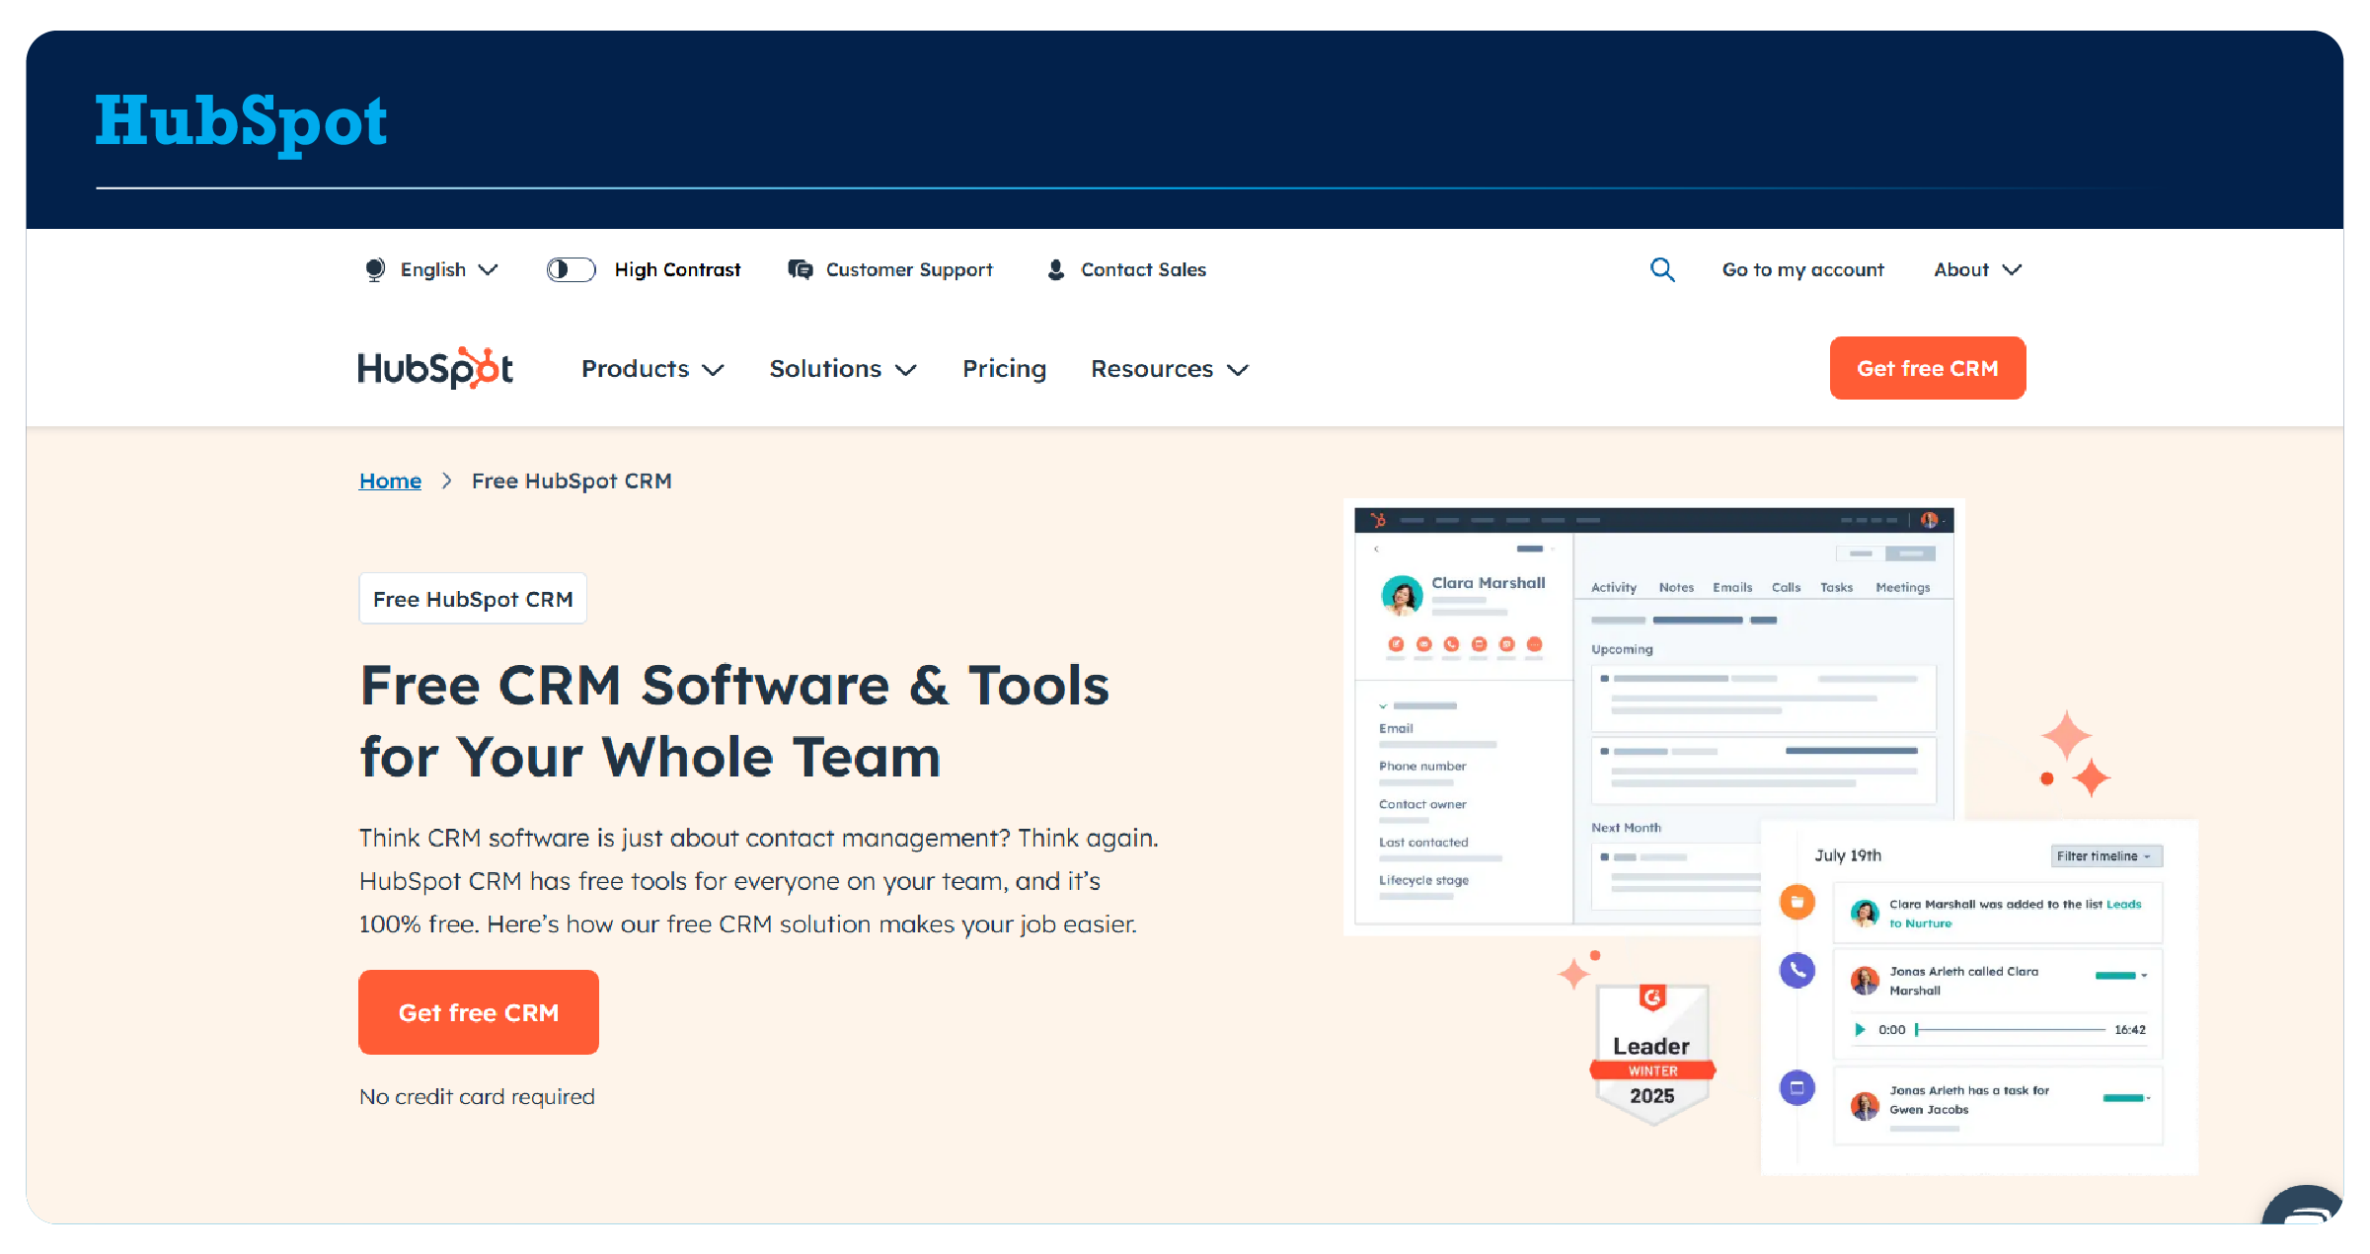Screen dimensions: 2370x1254
Task: Select the Activity tab in CRM preview
Action: (1614, 587)
